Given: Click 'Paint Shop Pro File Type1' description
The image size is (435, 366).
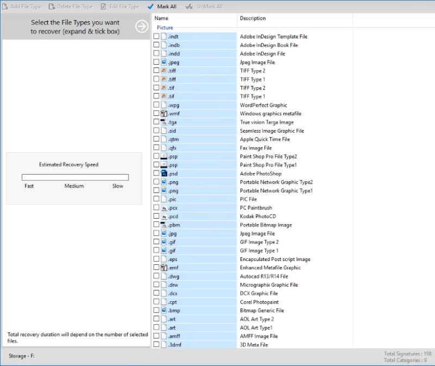Looking at the screenshot, I should click(268, 165).
